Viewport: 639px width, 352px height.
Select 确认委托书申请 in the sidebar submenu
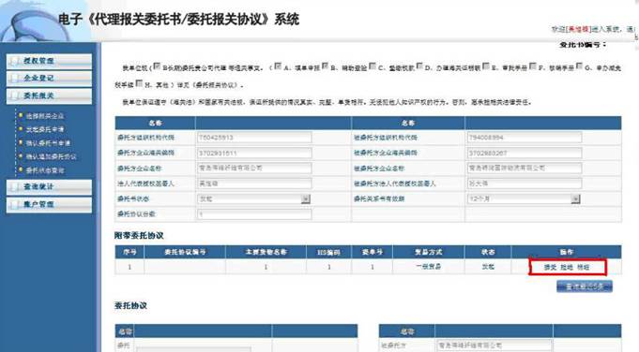click(48, 143)
